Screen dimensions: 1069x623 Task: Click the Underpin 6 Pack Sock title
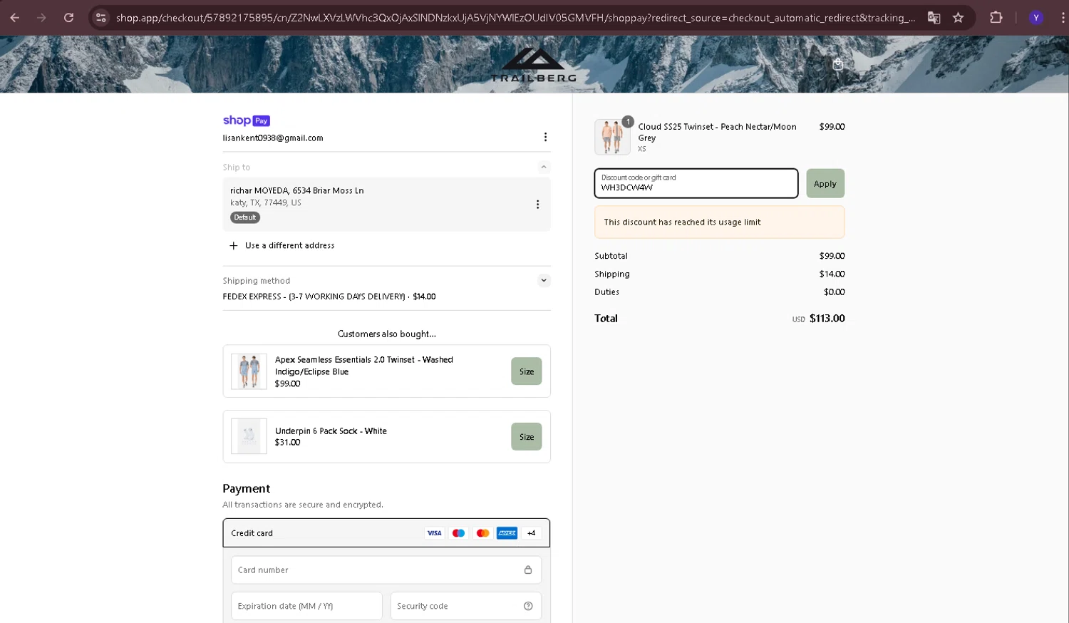(331, 431)
